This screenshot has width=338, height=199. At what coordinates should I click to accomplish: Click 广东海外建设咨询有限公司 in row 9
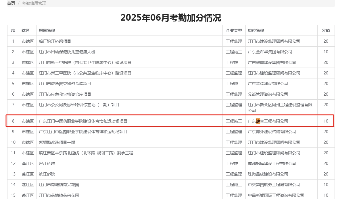[x=272, y=132]
